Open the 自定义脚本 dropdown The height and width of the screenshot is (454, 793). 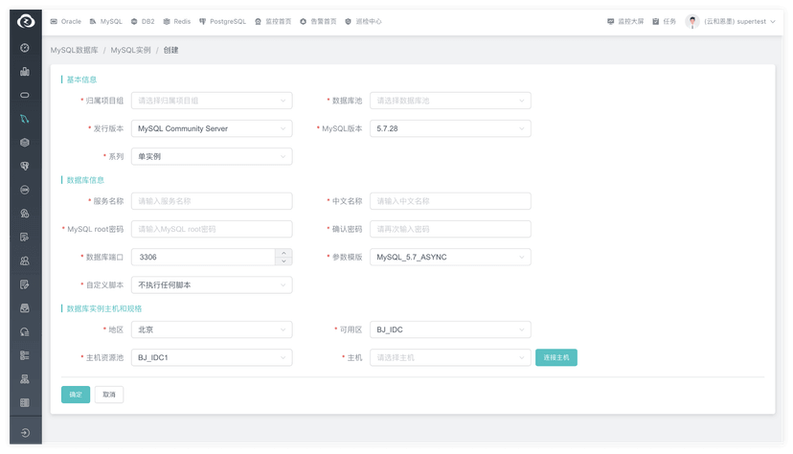pyautogui.click(x=212, y=285)
